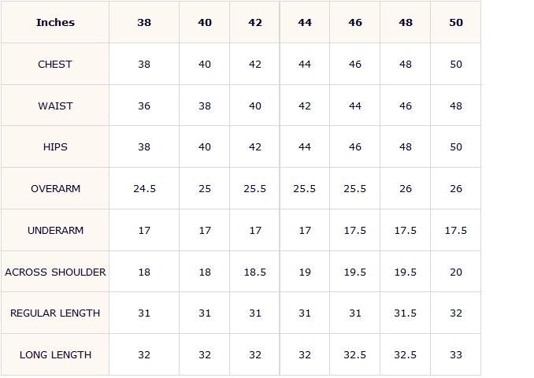Click the OVERARM row label
Image resolution: width=534 pixels, height=378 pixels.
(55, 189)
